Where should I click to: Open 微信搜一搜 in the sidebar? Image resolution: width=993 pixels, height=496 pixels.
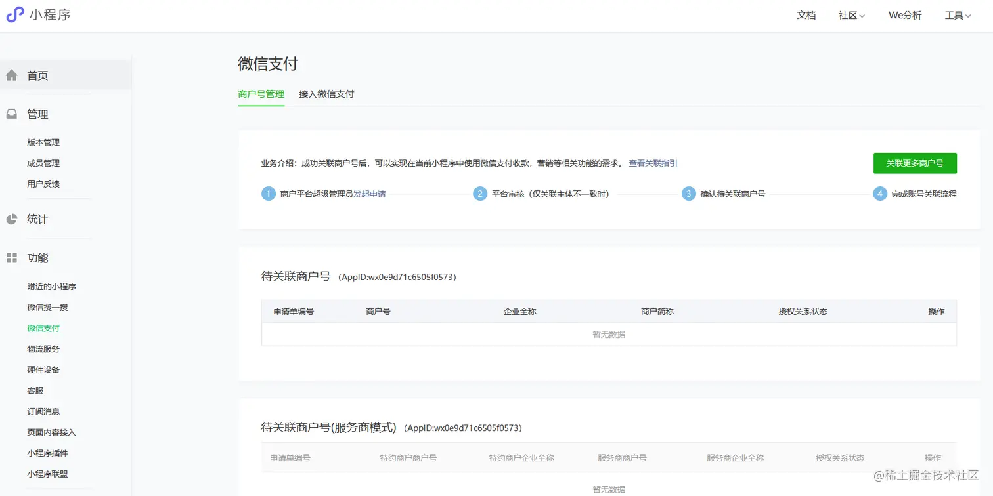pyautogui.click(x=47, y=308)
